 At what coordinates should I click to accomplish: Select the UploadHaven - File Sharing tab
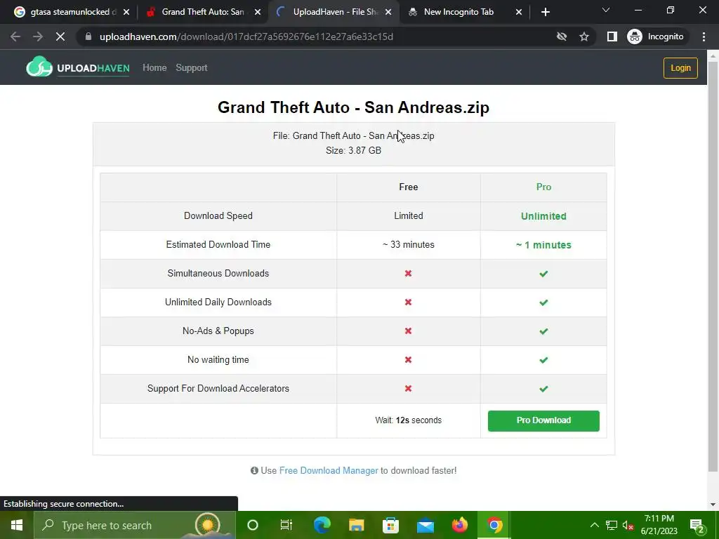point(335,12)
